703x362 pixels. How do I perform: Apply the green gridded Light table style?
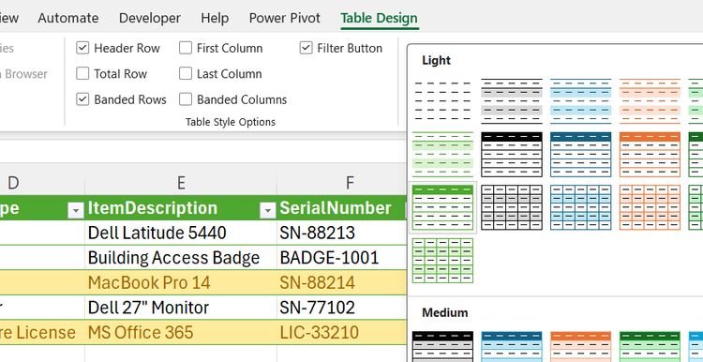coord(442,260)
